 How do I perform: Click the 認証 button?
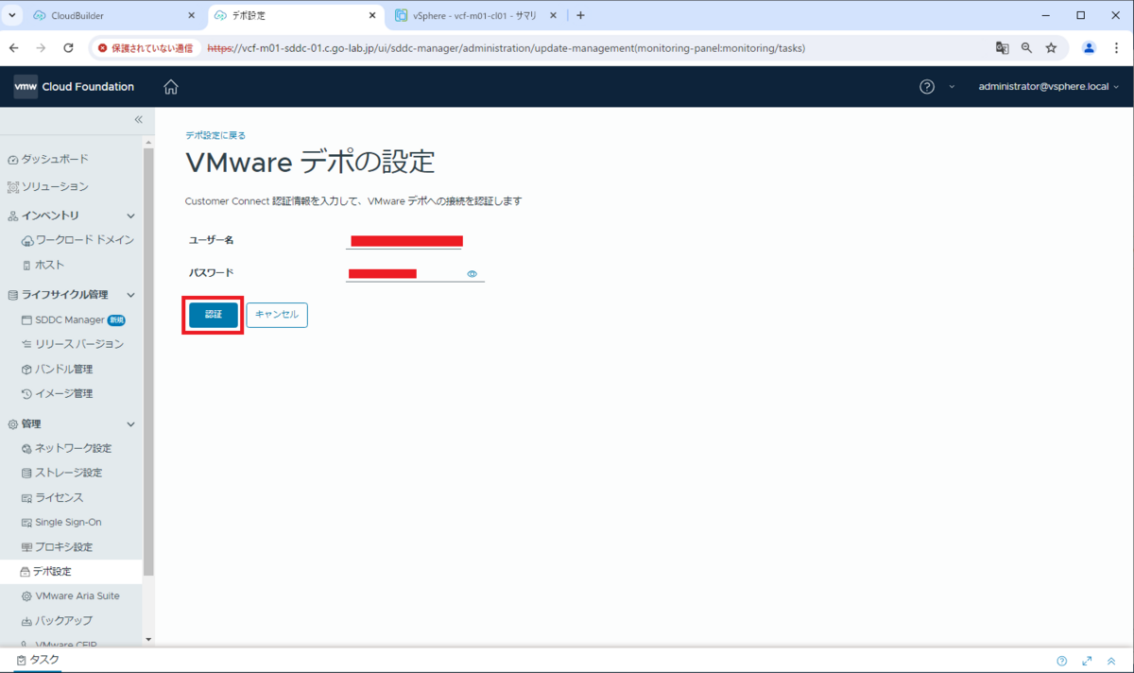pyautogui.click(x=214, y=315)
